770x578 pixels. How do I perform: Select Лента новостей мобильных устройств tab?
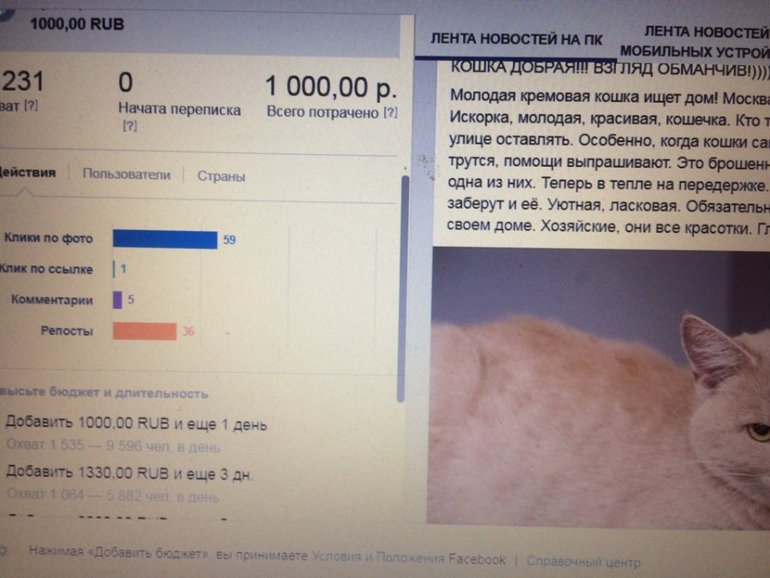click(x=695, y=42)
